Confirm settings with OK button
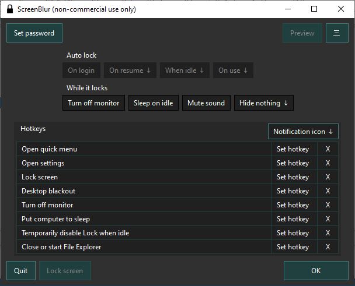The image size is (355, 286). (316, 271)
